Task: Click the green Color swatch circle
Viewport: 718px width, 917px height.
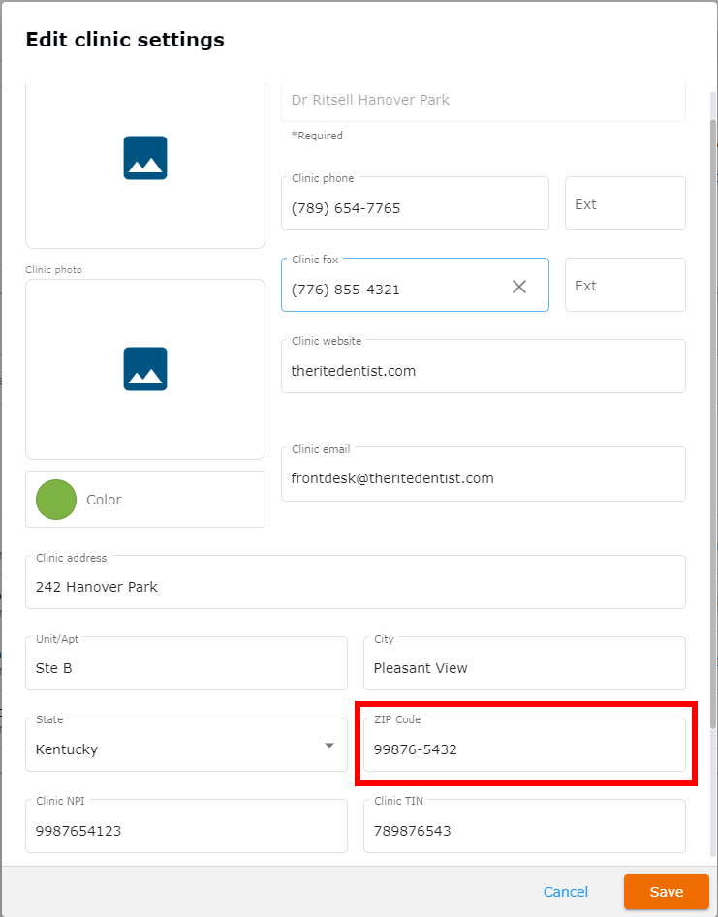Action: [x=56, y=500]
